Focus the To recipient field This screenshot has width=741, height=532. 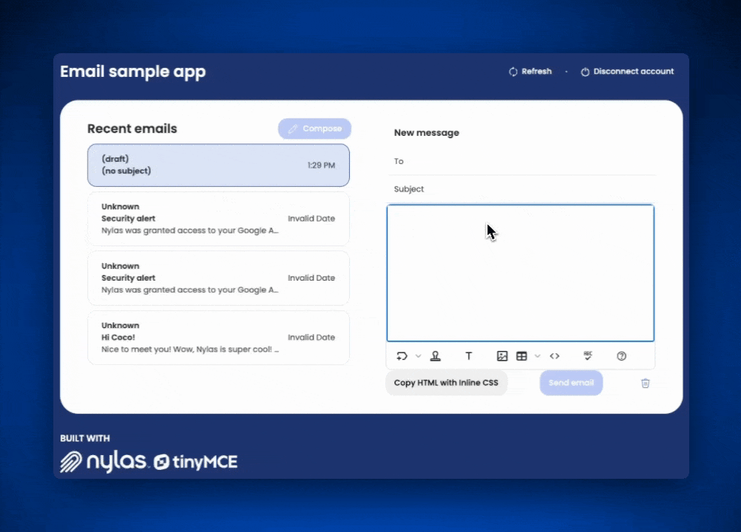tap(521, 161)
